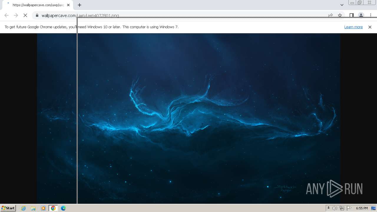Stop loading the page

25,15
